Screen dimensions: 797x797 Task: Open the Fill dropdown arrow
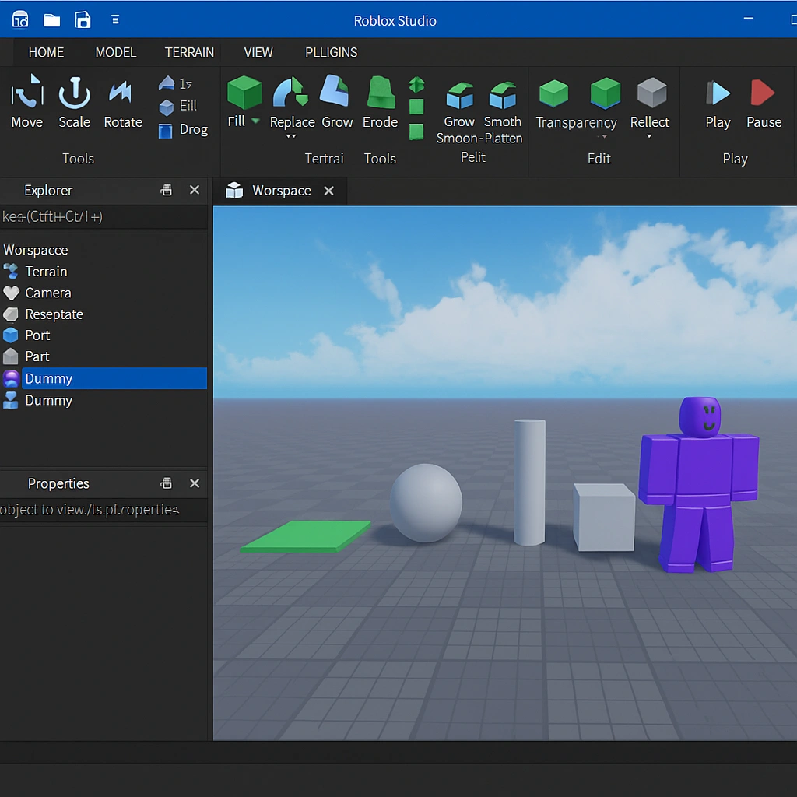pos(255,121)
